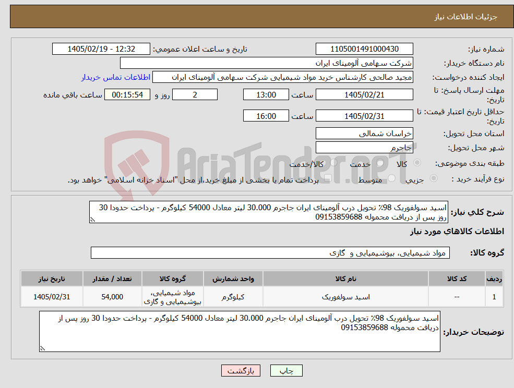The image size is (514, 388).
Task: Click the شماره نیاز label
Action: pos(486,49)
